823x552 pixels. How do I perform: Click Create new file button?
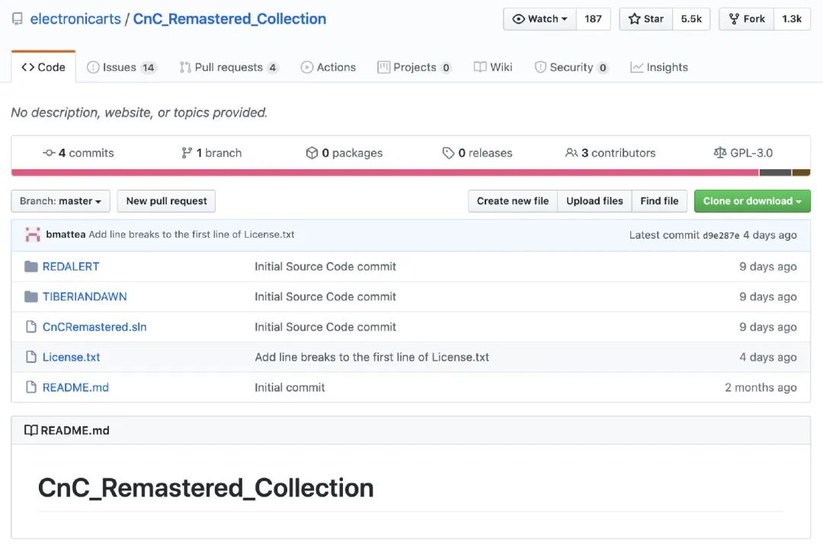click(513, 201)
